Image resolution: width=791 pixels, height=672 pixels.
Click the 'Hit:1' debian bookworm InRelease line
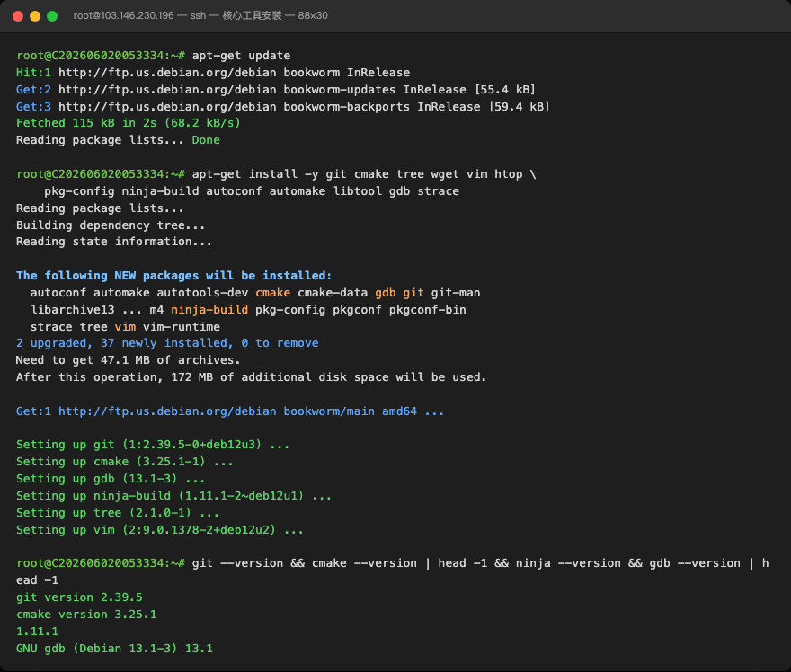(x=213, y=73)
